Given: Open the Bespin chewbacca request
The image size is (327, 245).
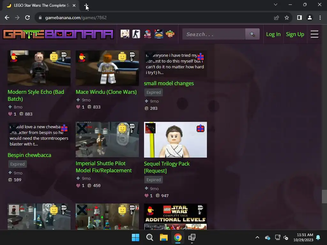Looking at the screenshot, I should 29,155.
